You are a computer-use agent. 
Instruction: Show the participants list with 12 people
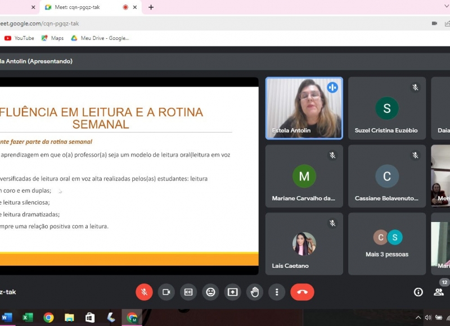[439, 292]
